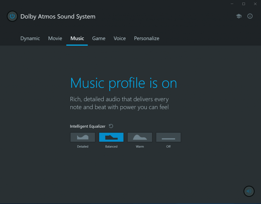Screen dimensions: 261x204
Task: Click the information icon
Action: coord(250,16)
